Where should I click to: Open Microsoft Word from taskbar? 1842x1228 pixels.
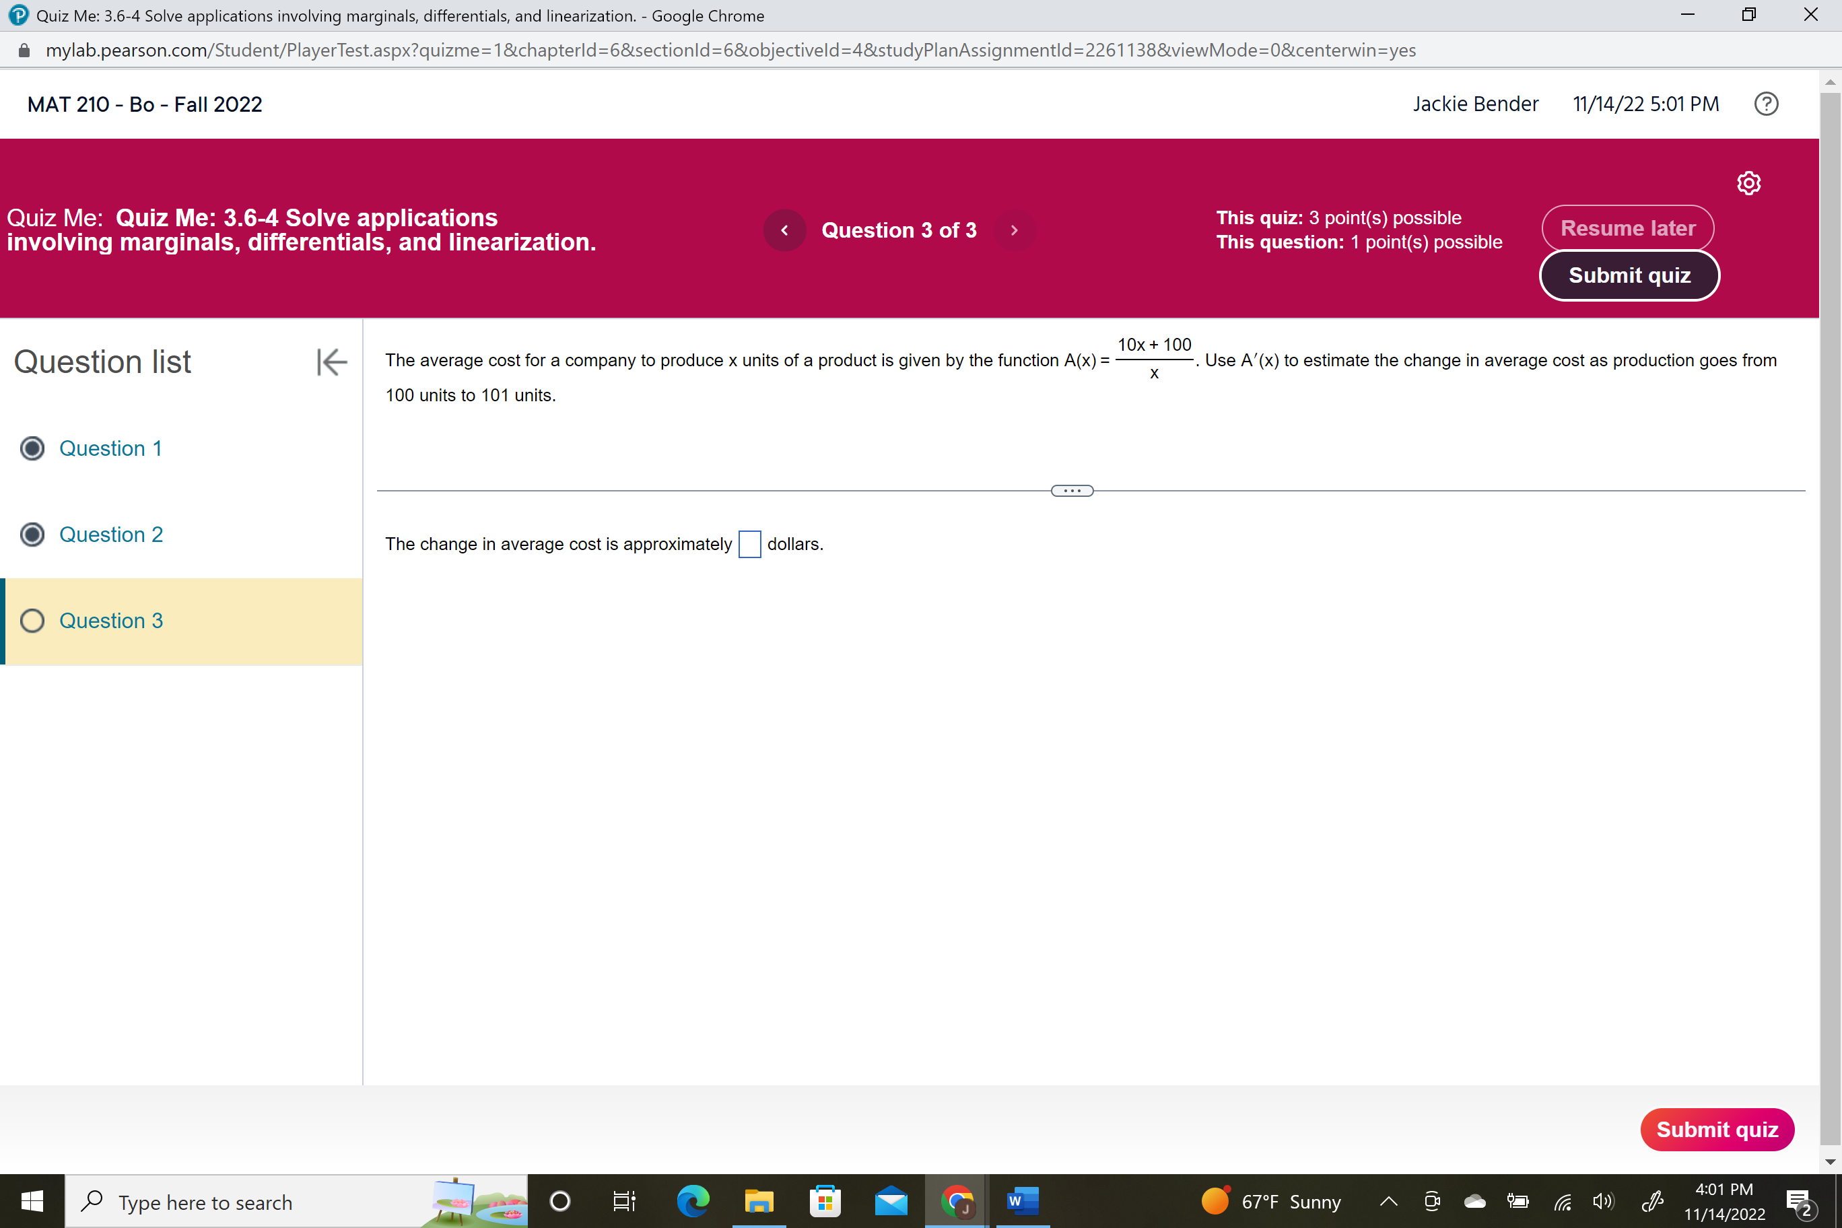click(1021, 1200)
